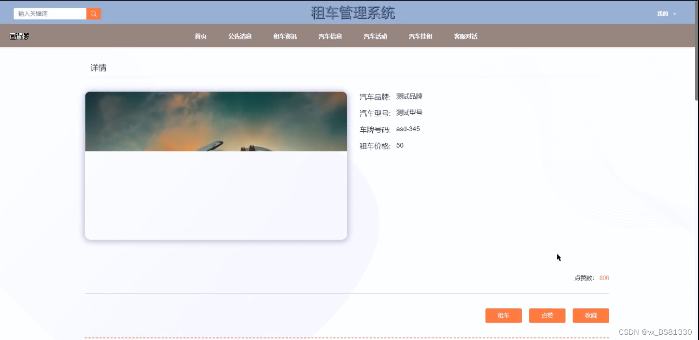699x340 pixels.
Task: Click the 测试品牌 brand value
Action: pyautogui.click(x=409, y=96)
